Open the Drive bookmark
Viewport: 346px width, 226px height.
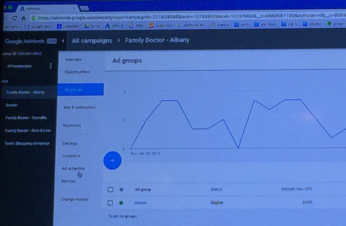[92, 26]
